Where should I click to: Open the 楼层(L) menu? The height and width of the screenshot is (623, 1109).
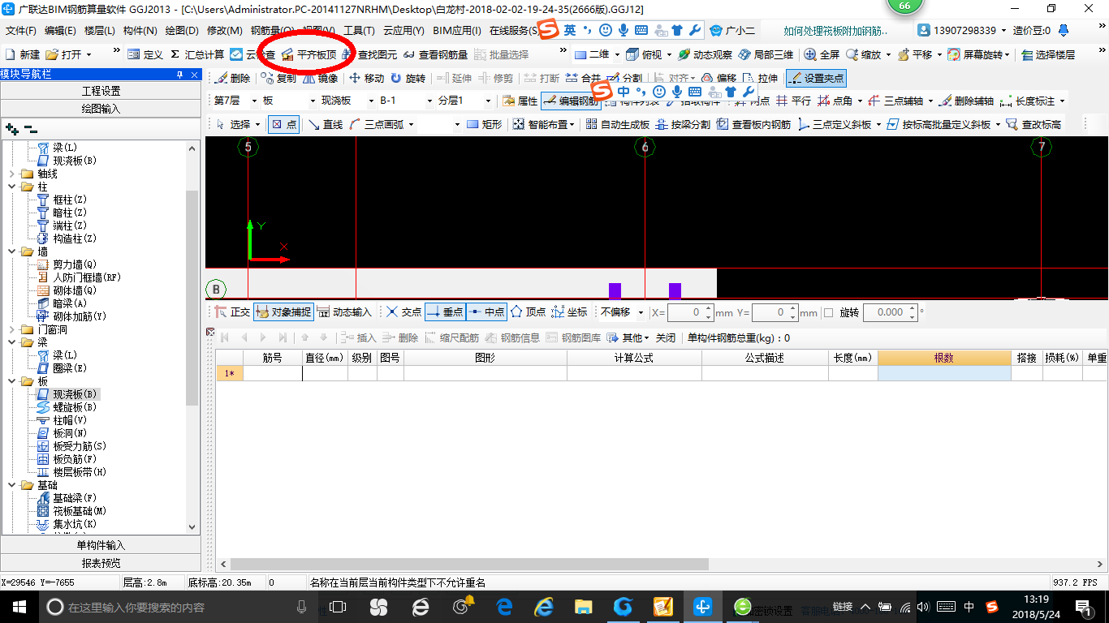pyautogui.click(x=100, y=31)
